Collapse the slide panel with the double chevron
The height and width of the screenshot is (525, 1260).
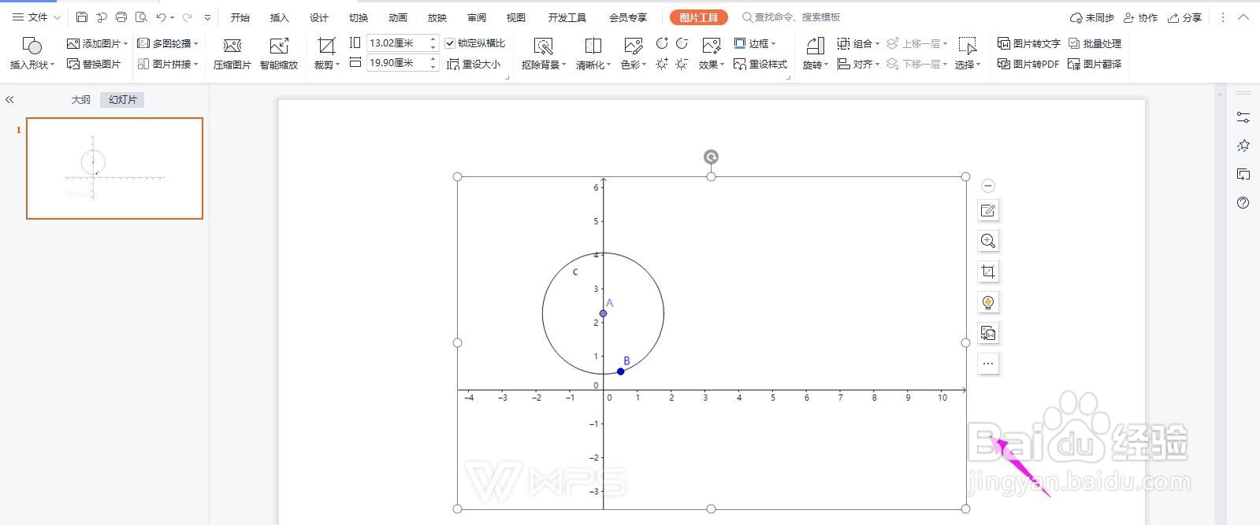(9, 100)
